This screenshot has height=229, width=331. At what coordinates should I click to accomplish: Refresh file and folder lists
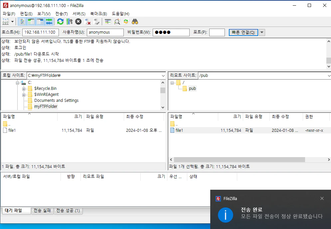click(60, 22)
